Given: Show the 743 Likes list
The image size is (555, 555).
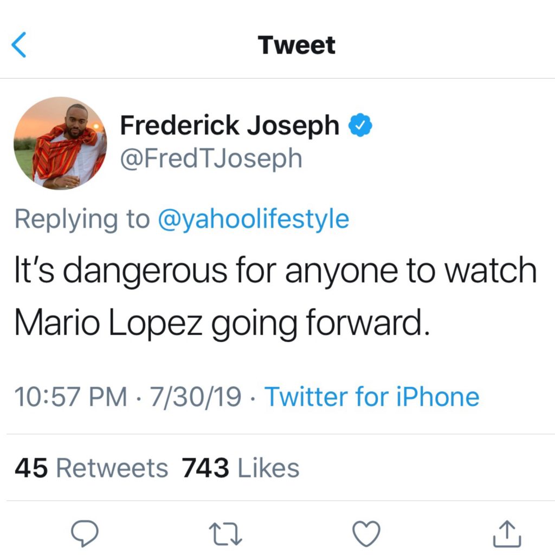Looking at the screenshot, I should pyautogui.click(x=241, y=468).
